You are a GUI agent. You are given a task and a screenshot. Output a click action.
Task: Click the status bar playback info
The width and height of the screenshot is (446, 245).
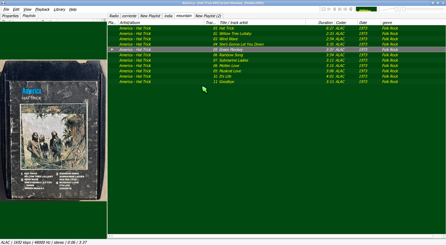pos(44,242)
